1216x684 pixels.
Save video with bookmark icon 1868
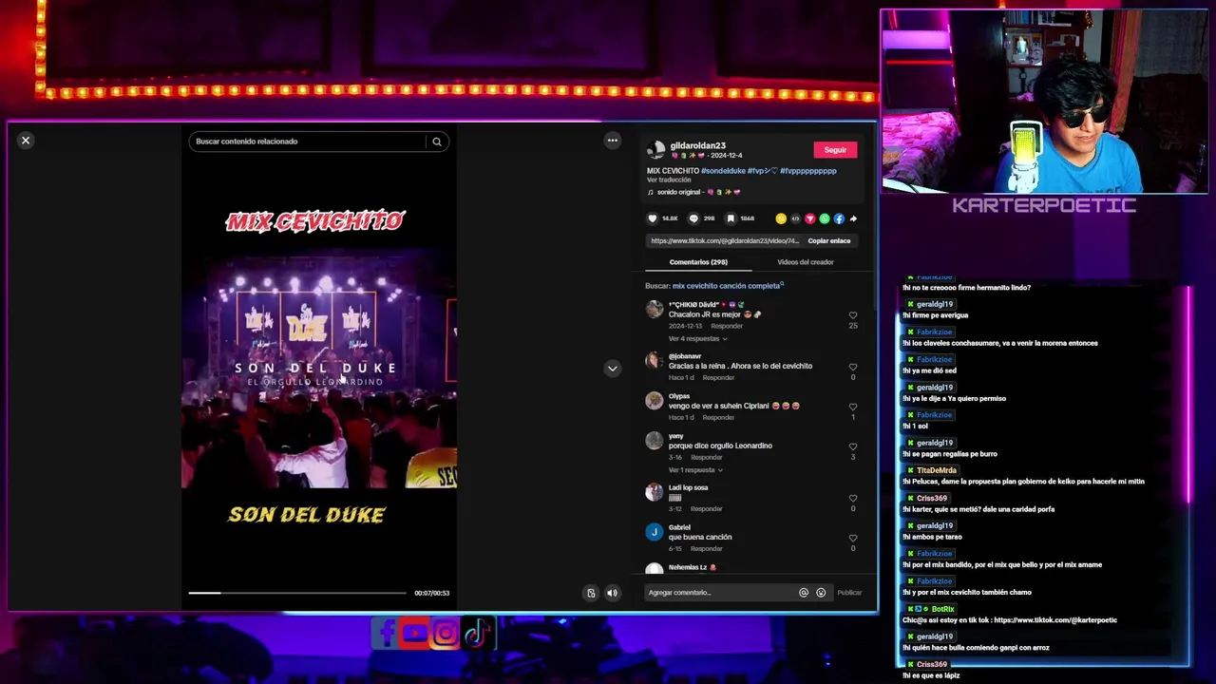[731, 218]
